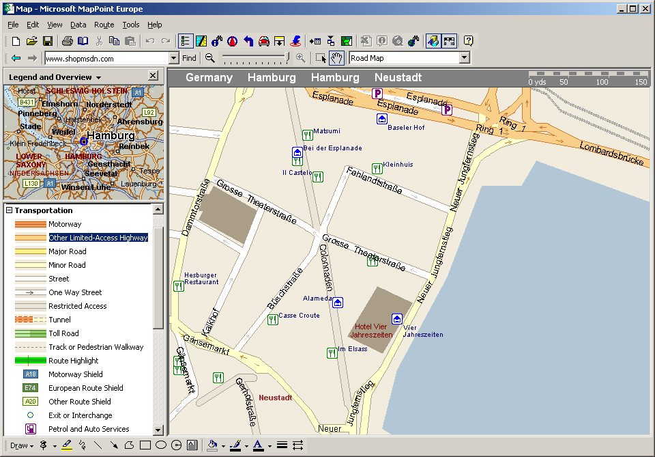
Task: Open the Draw menu button
Action: coord(21,445)
